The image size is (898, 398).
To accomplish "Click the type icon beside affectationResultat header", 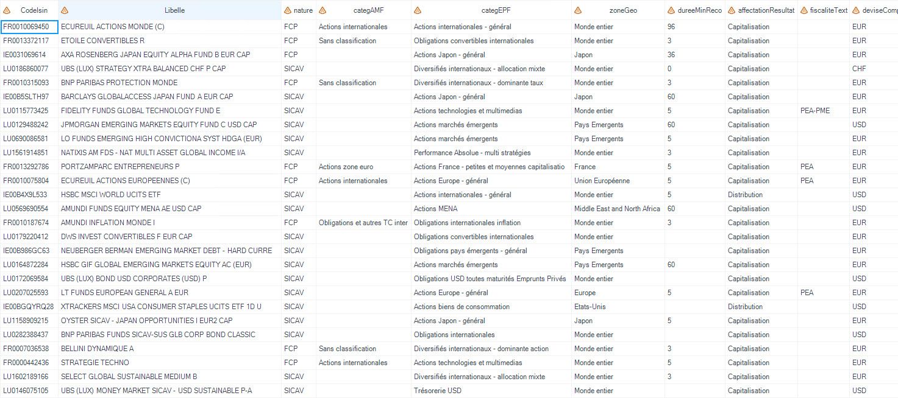I will (x=732, y=10).
